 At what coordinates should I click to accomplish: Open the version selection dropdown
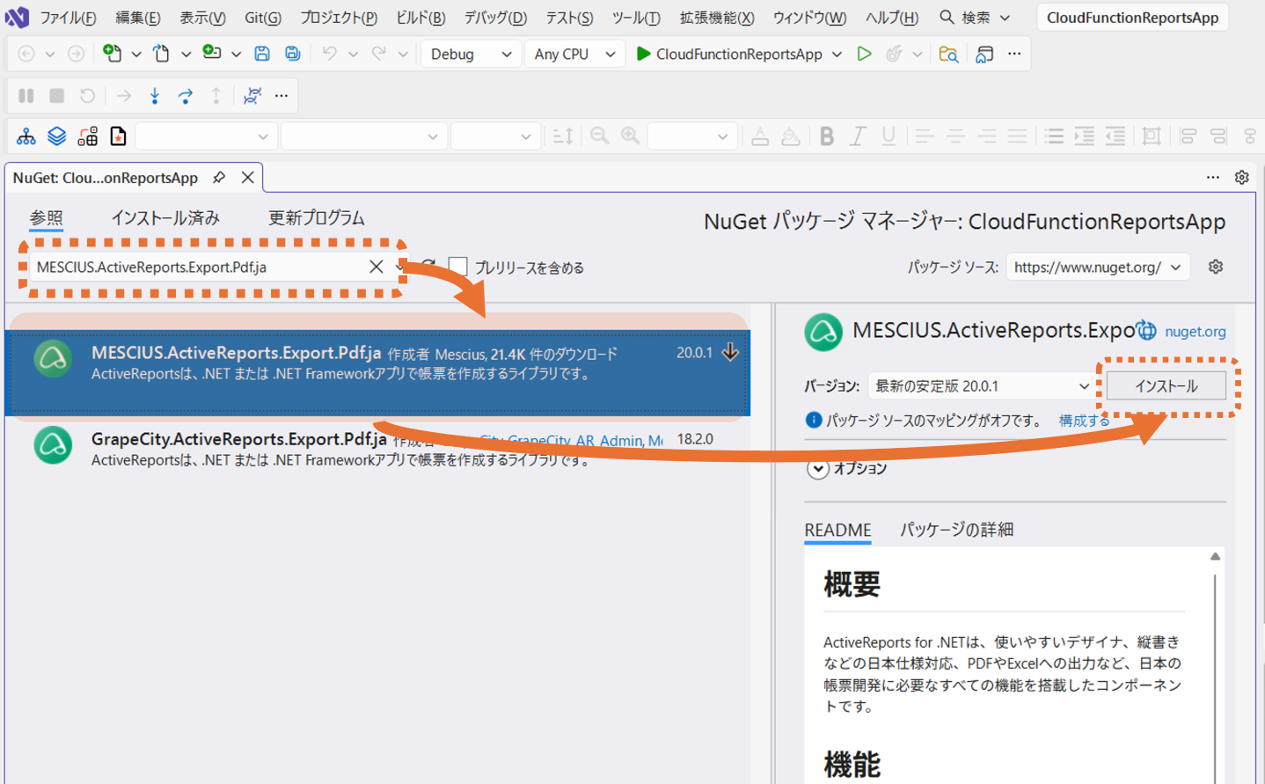point(982,386)
